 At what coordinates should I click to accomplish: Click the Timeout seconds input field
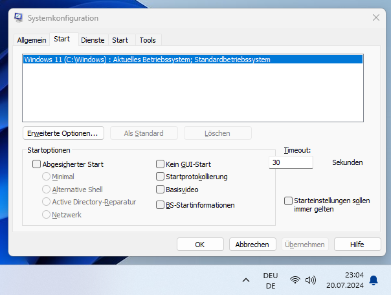[291, 162]
